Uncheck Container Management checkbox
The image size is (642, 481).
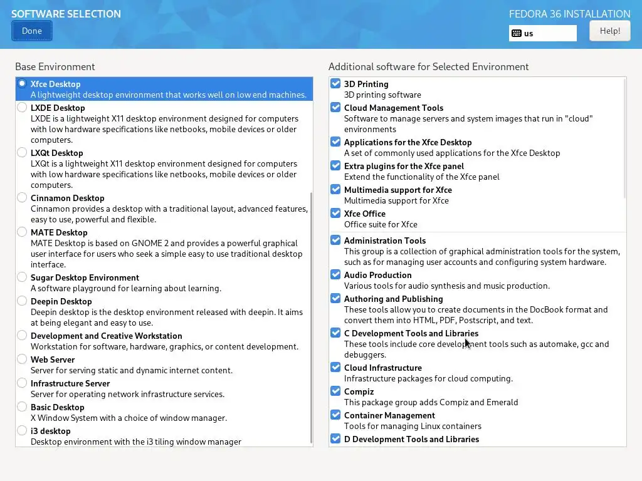click(335, 415)
